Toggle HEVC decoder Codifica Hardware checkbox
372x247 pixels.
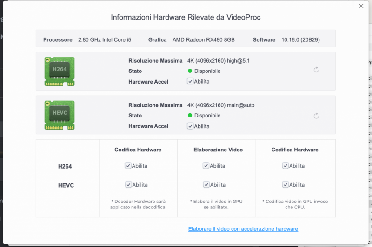click(x=128, y=184)
